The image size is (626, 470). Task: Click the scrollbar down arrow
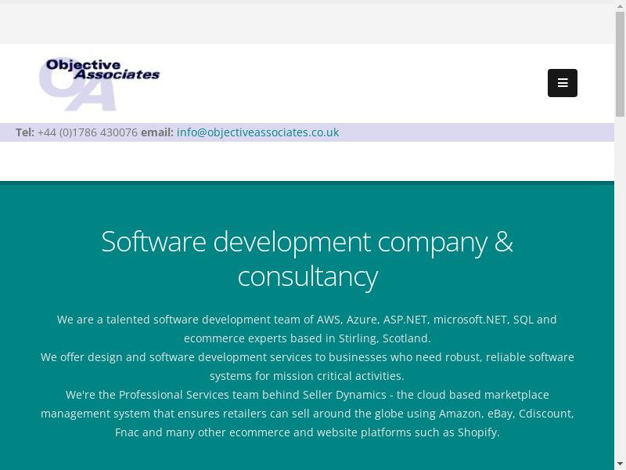pos(620,465)
